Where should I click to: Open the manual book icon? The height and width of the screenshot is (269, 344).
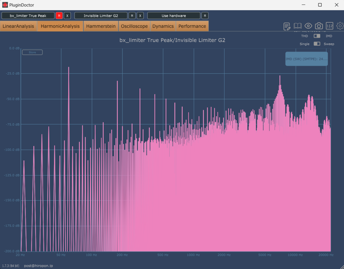[298, 26]
